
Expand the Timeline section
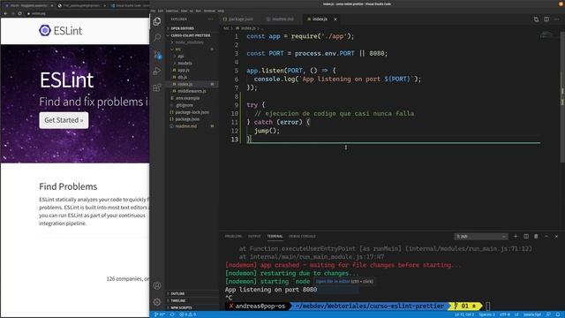click(x=192, y=300)
